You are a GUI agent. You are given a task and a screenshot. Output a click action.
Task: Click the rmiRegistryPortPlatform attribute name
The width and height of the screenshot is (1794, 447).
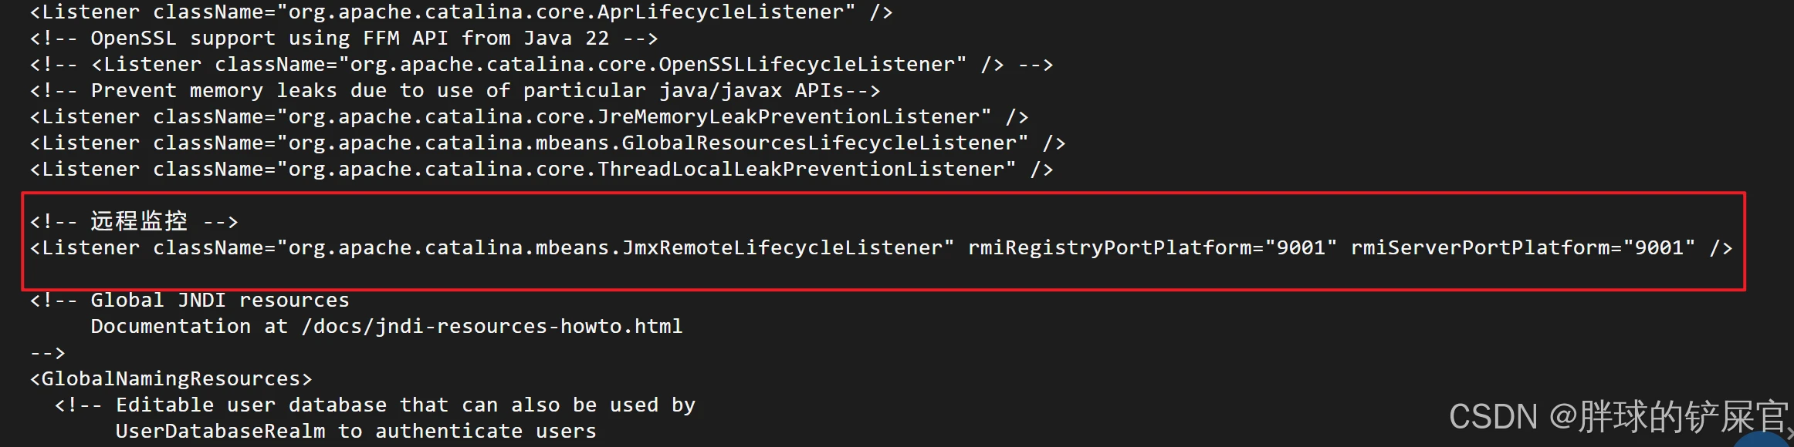(1109, 248)
